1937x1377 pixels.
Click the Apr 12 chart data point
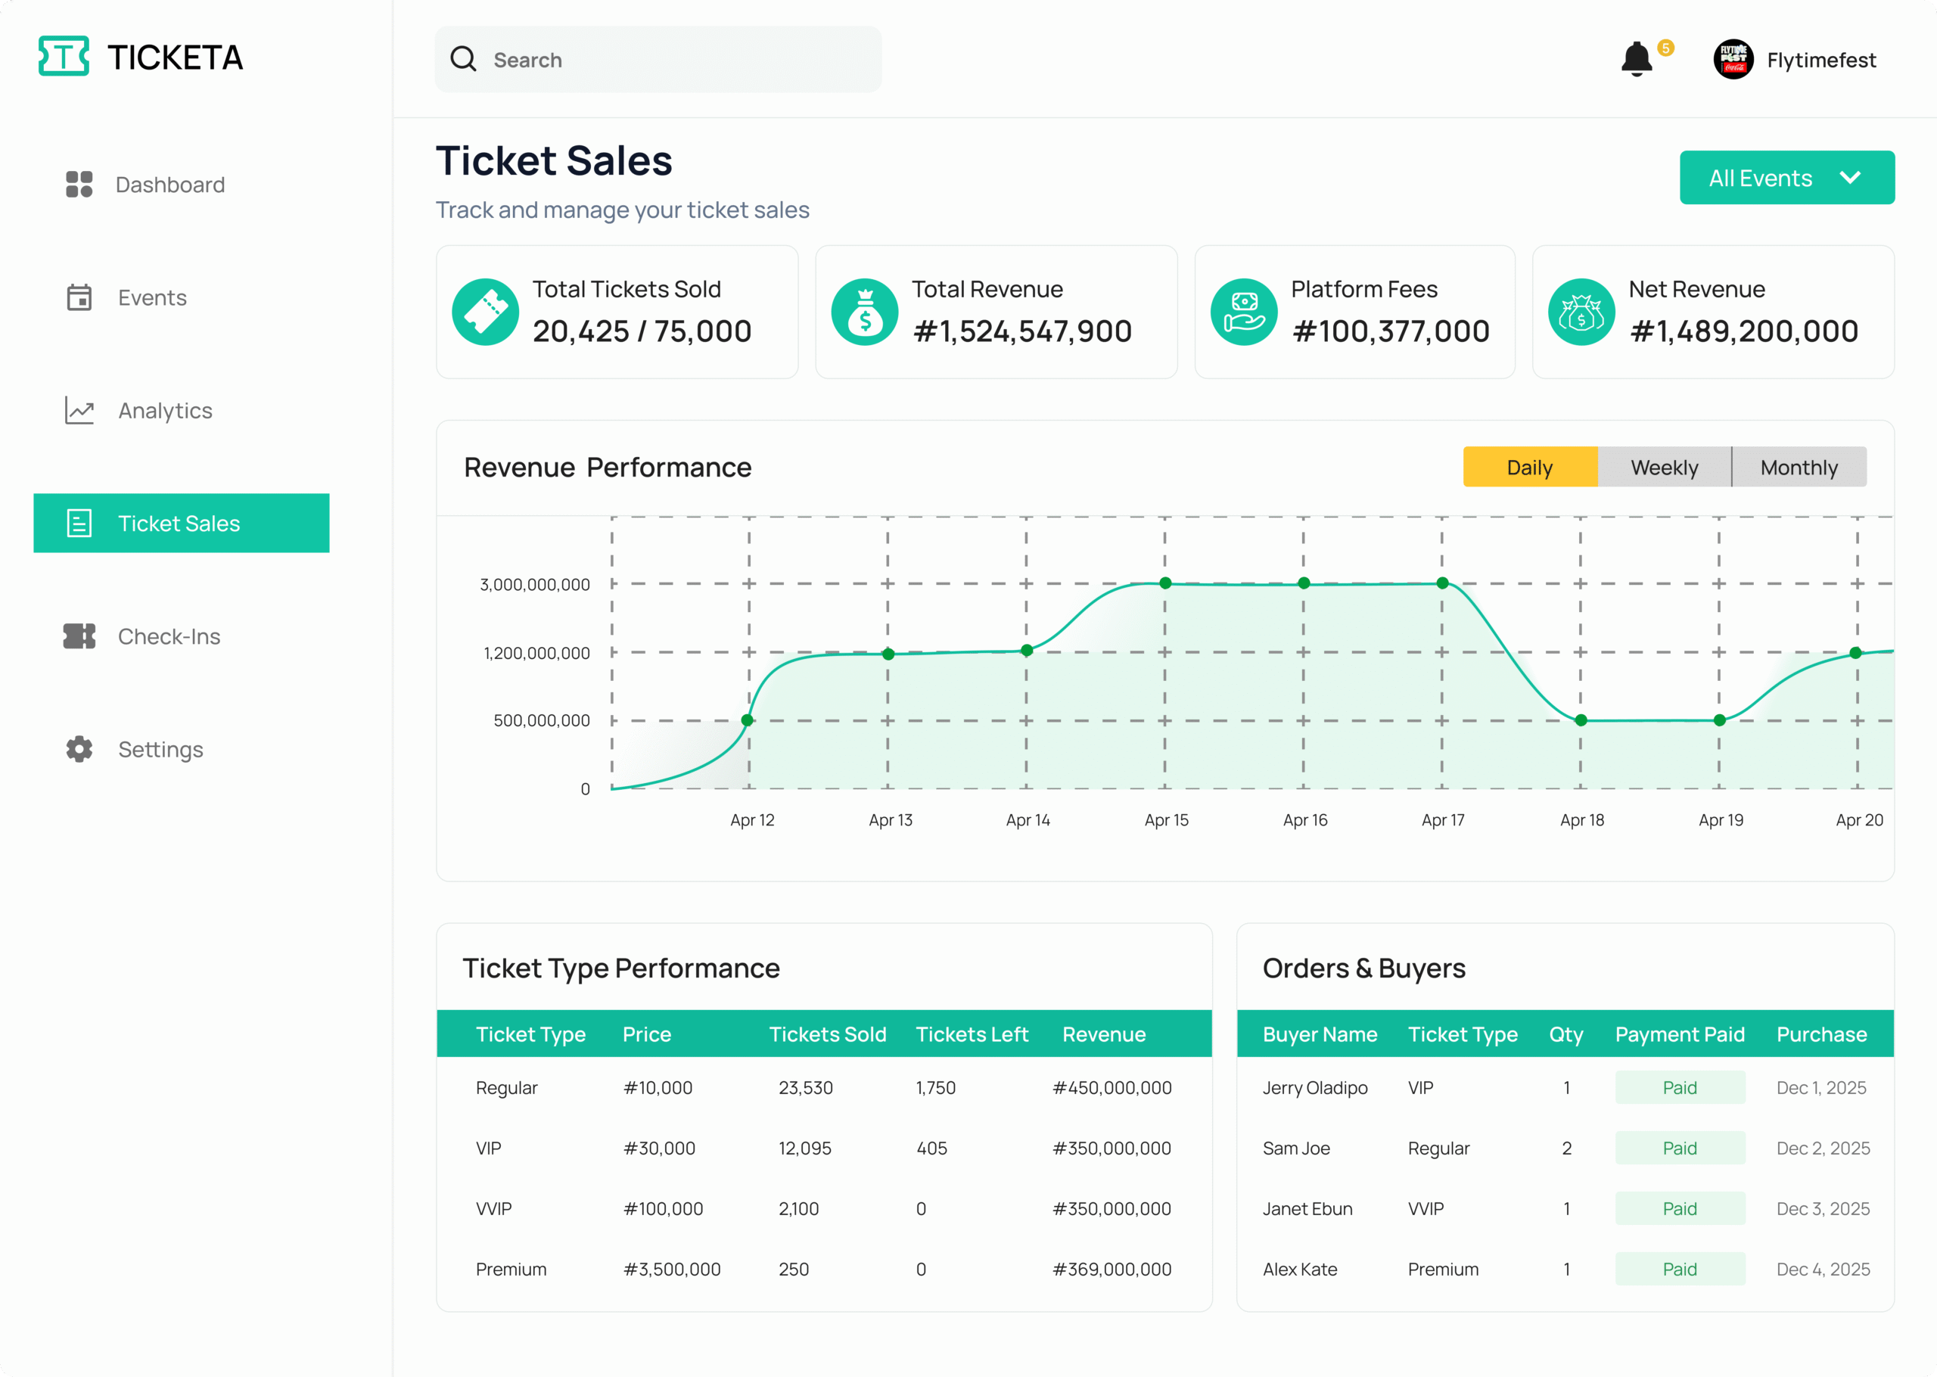[748, 720]
